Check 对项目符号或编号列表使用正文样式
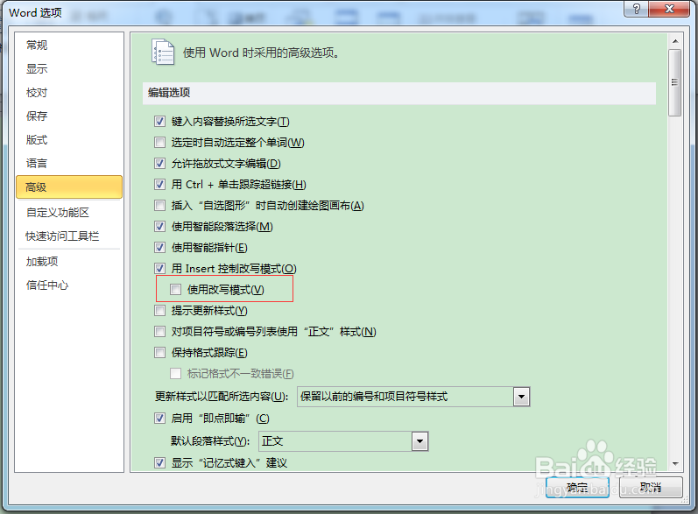 pyautogui.click(x=159, y=331)
